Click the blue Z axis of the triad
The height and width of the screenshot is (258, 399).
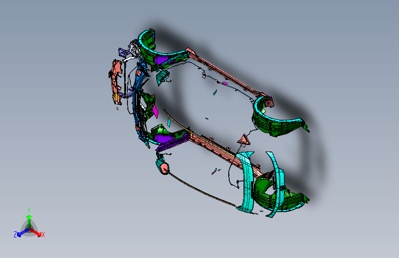click(23, 232)
